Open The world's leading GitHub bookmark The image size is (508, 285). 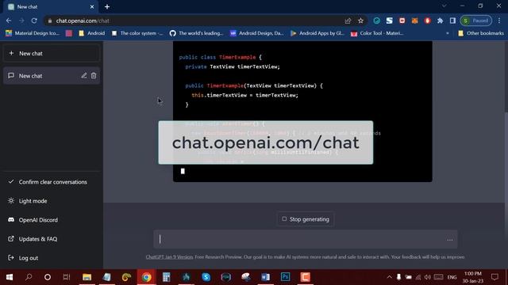(197, 33)
